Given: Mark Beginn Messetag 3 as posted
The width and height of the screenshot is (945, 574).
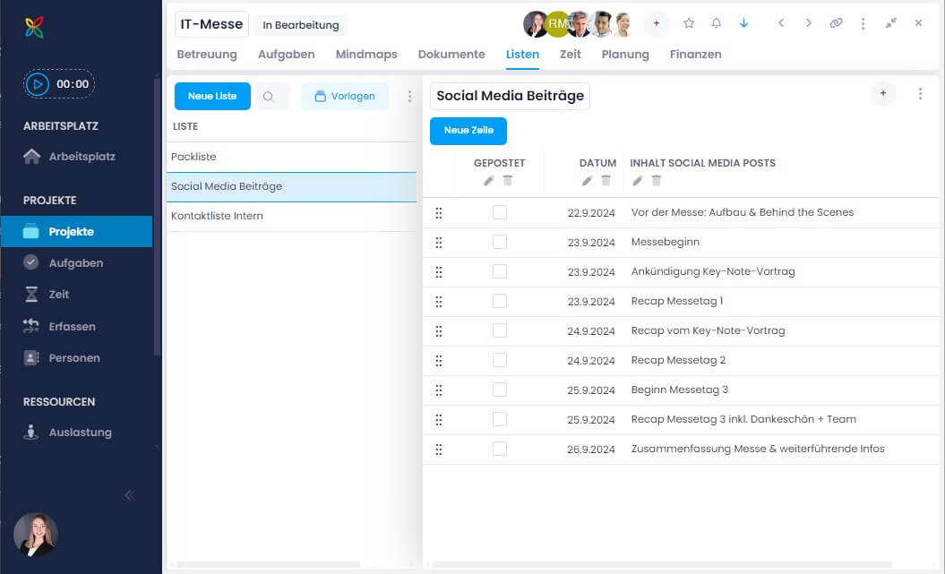Looking at the screenshot, I should tap(500, 390).
